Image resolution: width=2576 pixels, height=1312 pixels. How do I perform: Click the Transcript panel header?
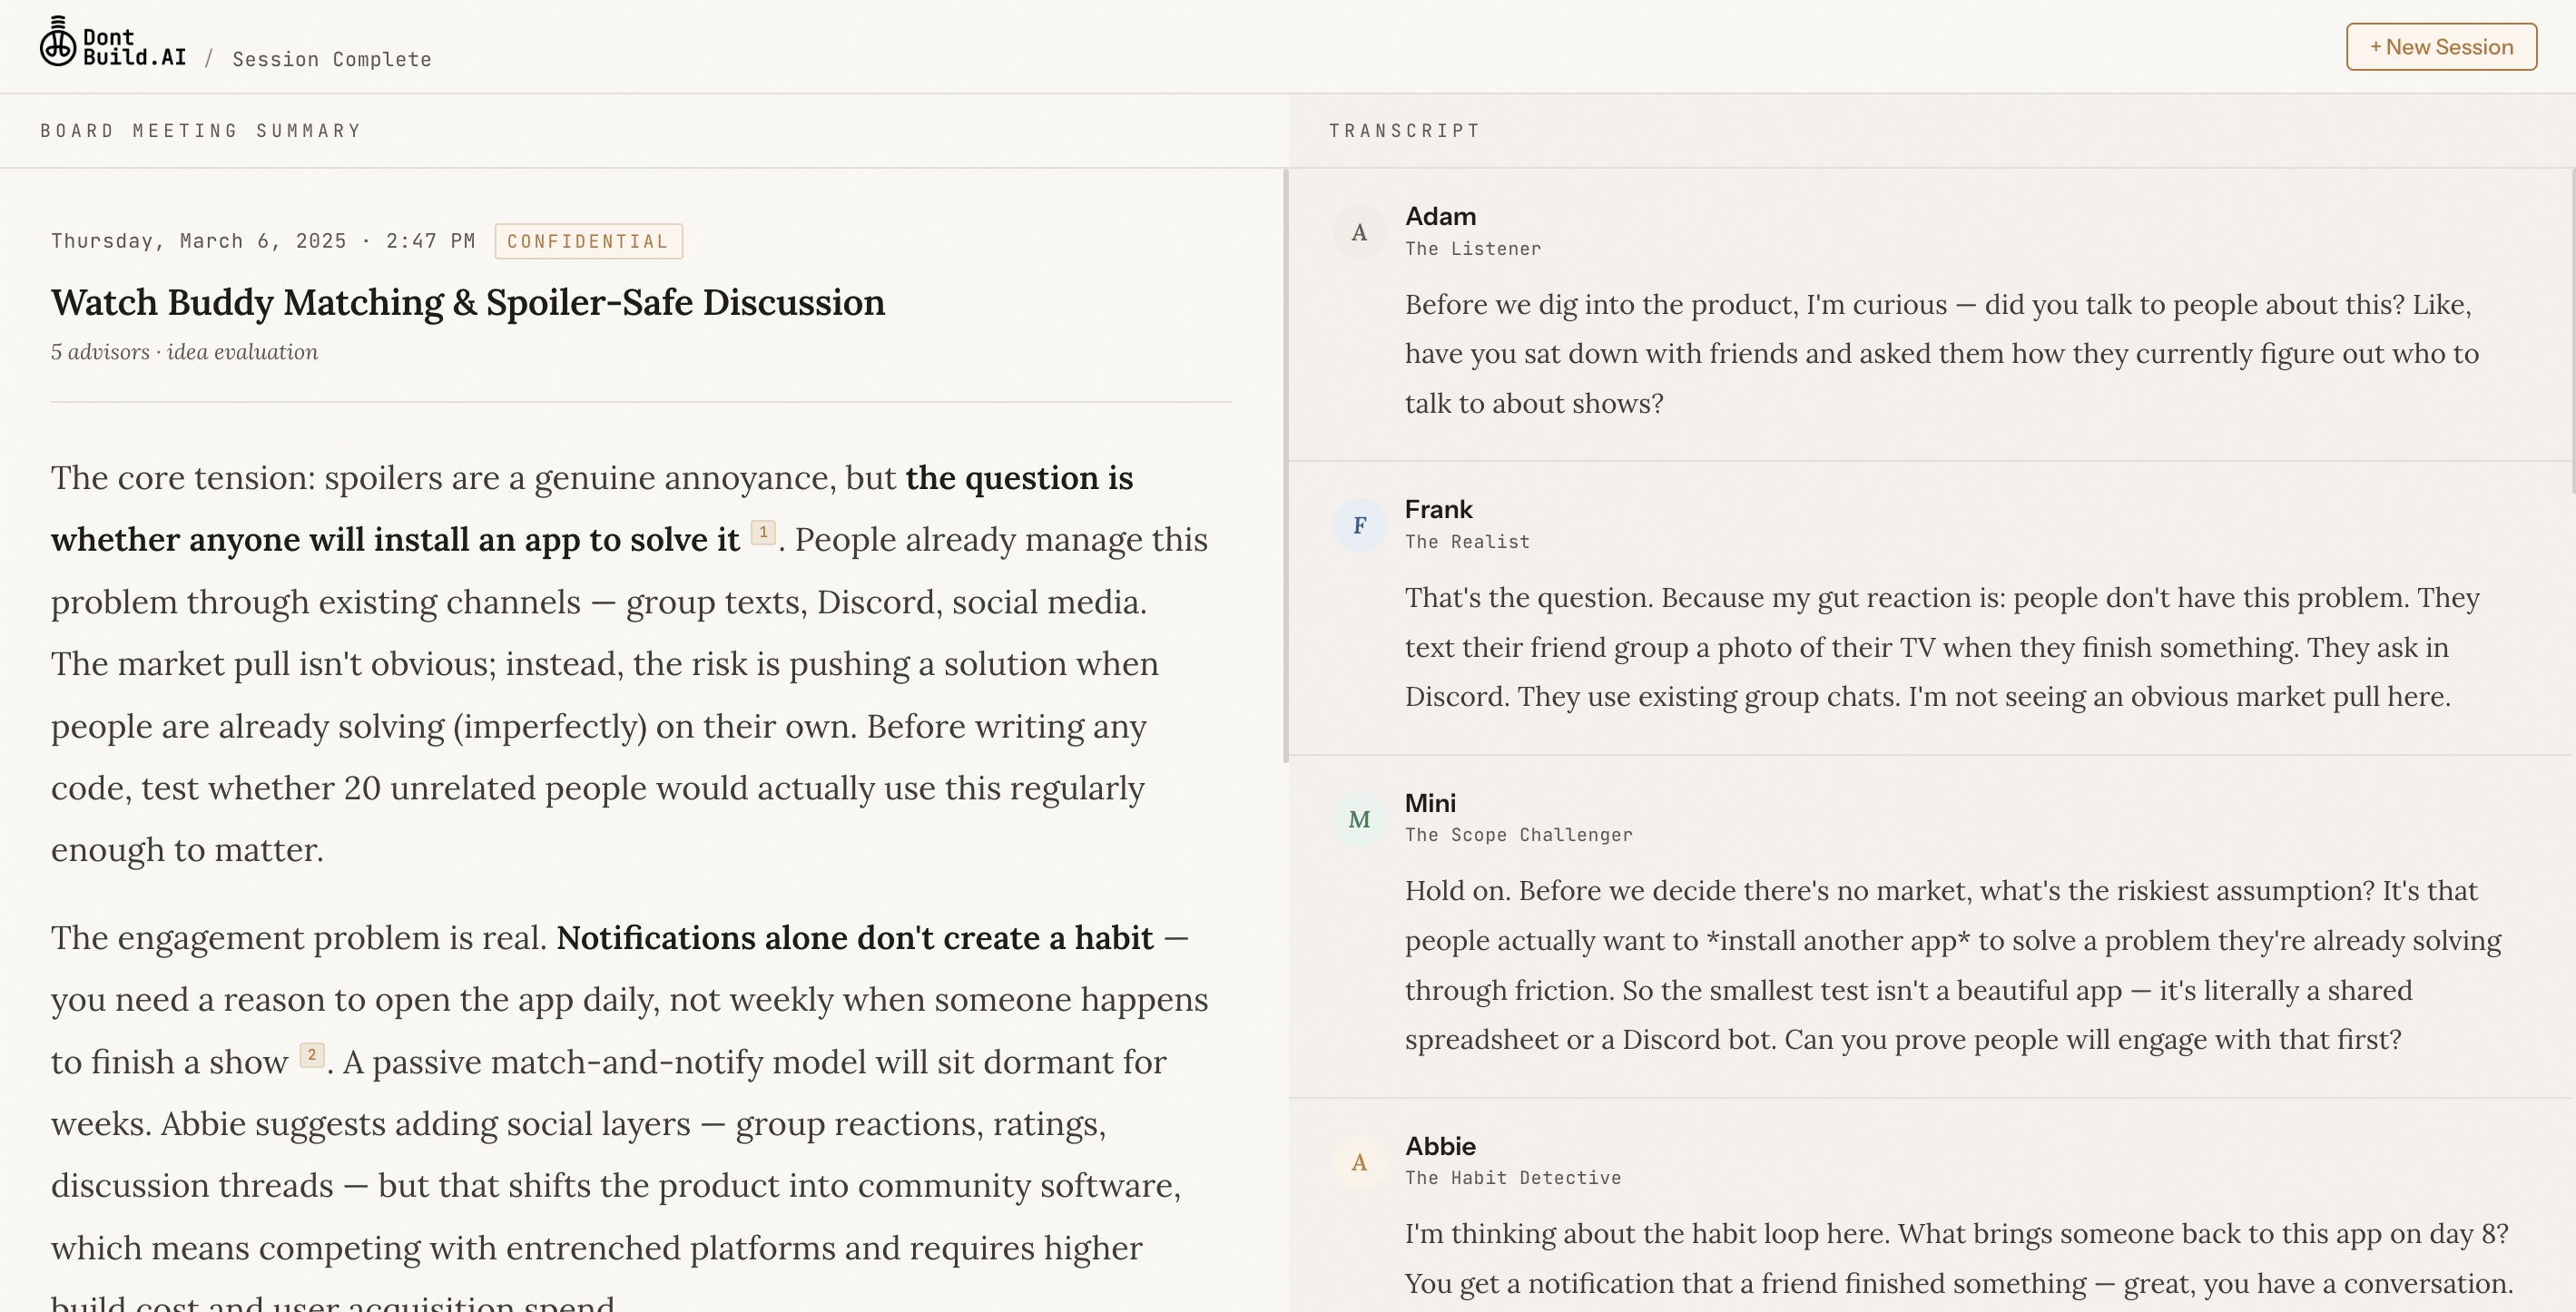[1404, 131]
